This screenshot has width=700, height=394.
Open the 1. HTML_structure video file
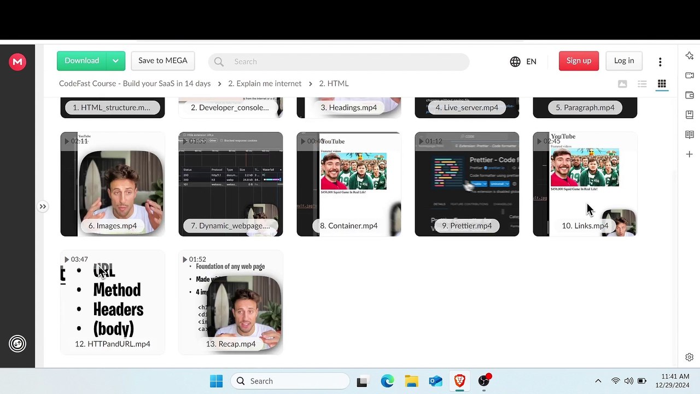click(x=113, y=107)
